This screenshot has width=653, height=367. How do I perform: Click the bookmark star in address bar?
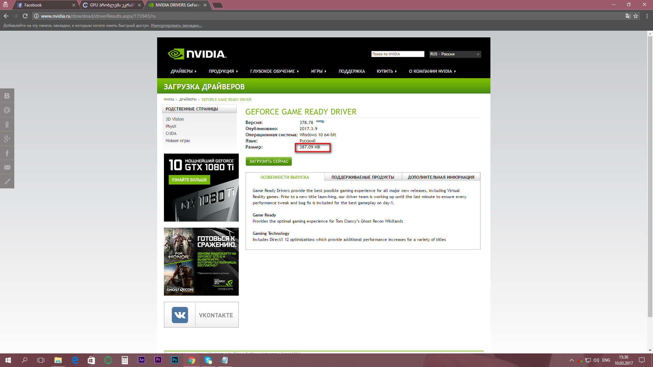[x=635, y=16]
